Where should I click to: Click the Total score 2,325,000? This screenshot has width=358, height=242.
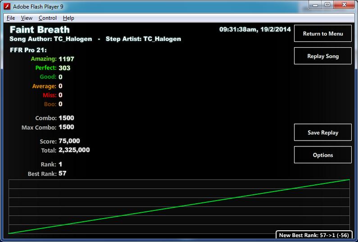pyautogui.click(x=74, y=150)
